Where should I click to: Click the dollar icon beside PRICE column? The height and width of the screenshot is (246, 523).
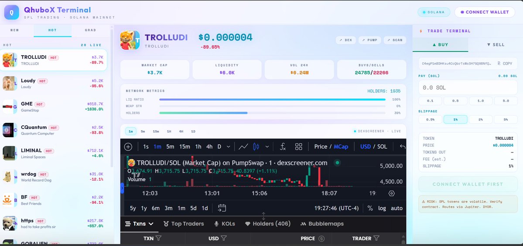tap(321, 238)
